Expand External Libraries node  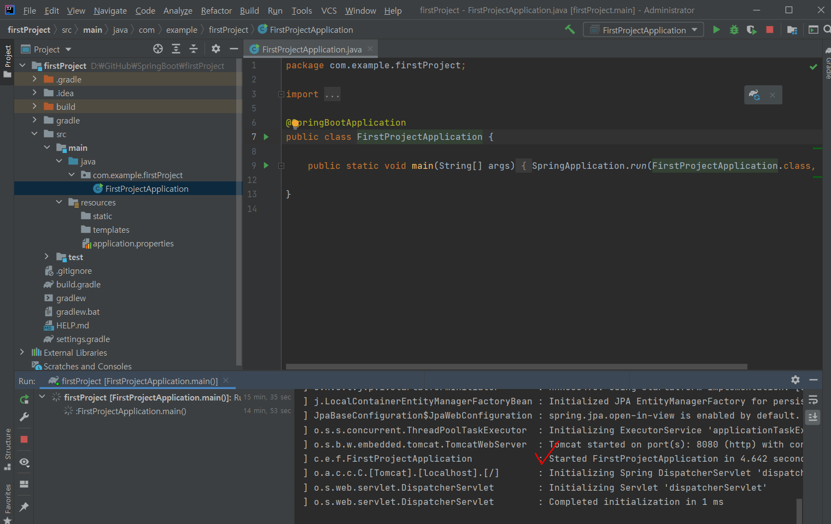pos(22,352)
